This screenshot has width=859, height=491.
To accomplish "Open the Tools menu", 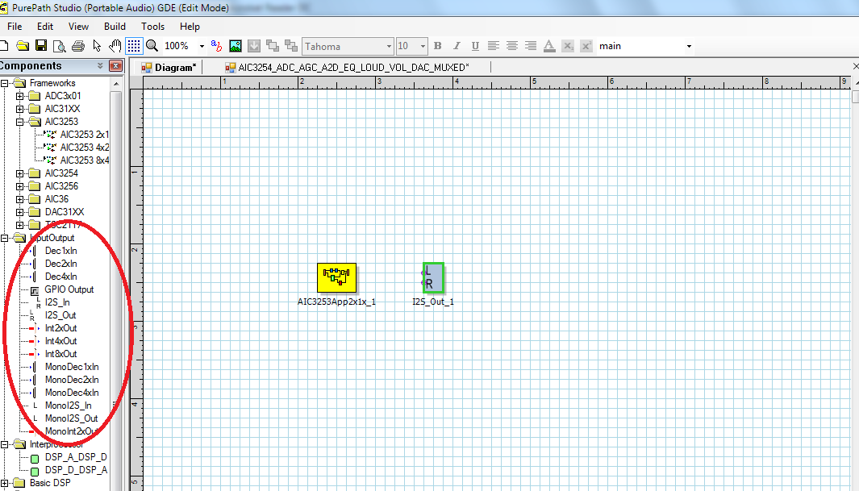I will [152, 27].
